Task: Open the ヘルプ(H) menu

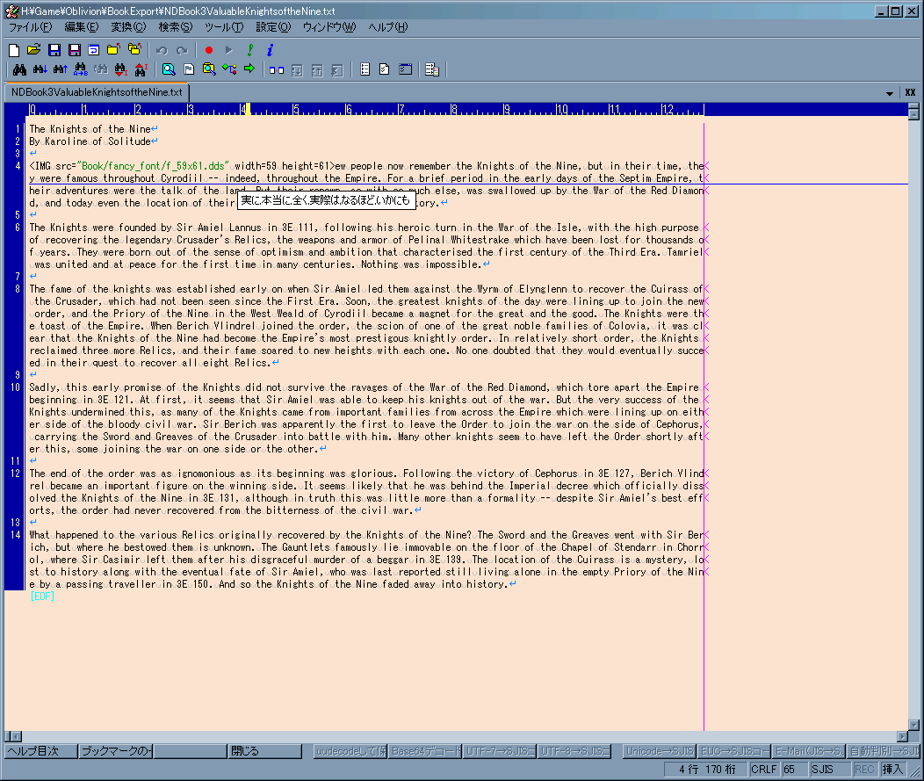Action: 387,27
